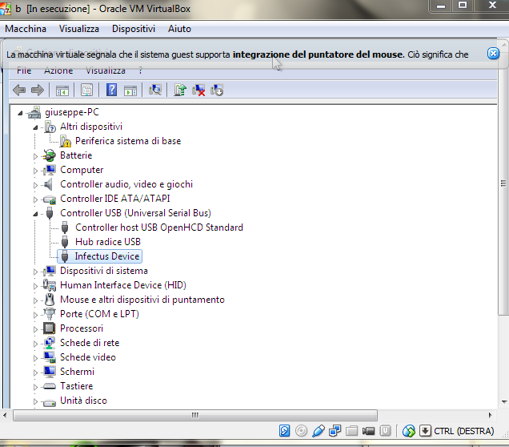Click the CPU virtualization status bar icon
509x447 pixels.
tap(385, 431)
